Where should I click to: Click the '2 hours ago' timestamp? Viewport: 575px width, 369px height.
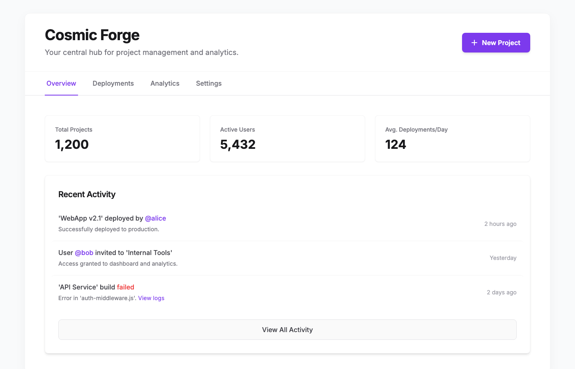click(x=500, y=224)
